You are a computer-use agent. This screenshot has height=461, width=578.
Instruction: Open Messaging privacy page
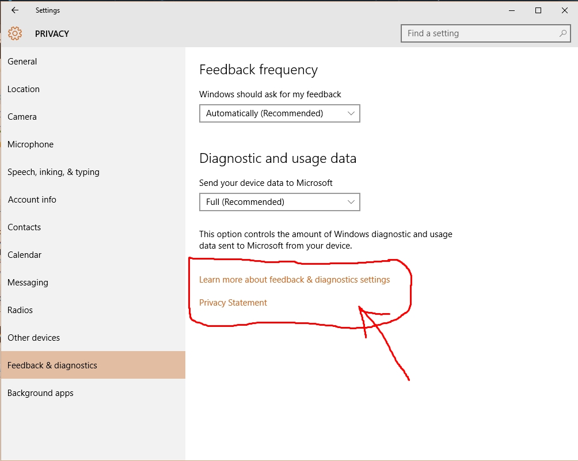tap(28, 283)
